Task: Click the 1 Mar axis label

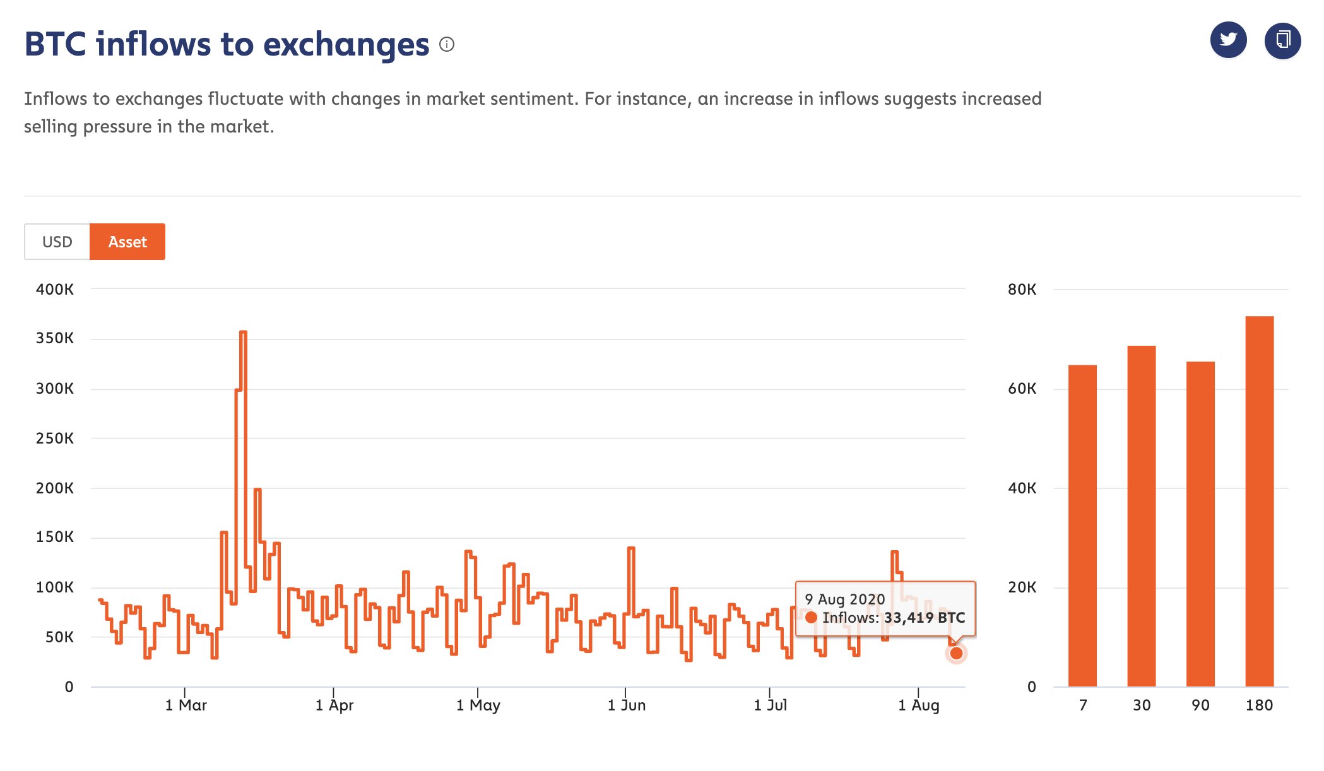Action: [186, 705]
